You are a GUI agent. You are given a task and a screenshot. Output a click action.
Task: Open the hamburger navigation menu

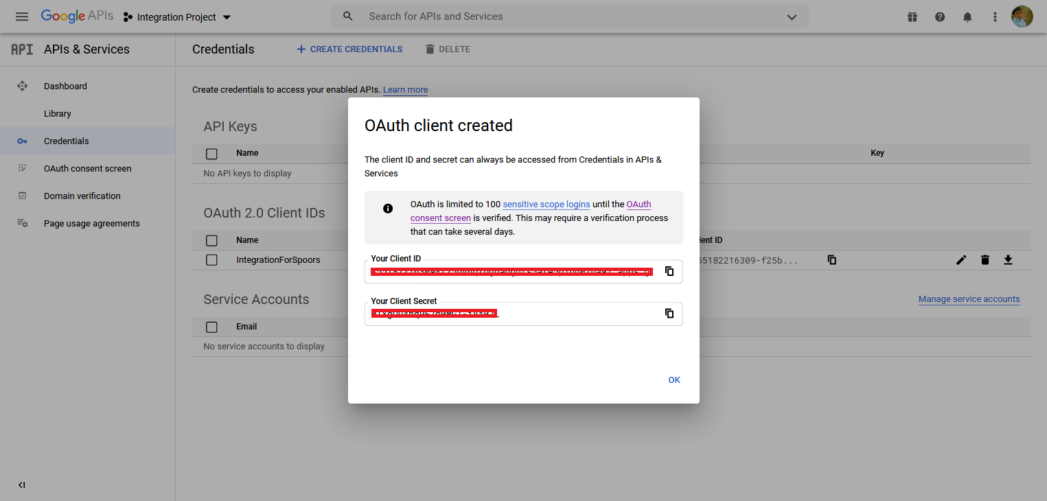pos(22,17)
